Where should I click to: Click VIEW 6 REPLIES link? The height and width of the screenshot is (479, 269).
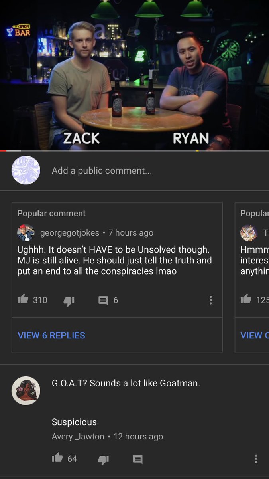(x=51, y=335)
